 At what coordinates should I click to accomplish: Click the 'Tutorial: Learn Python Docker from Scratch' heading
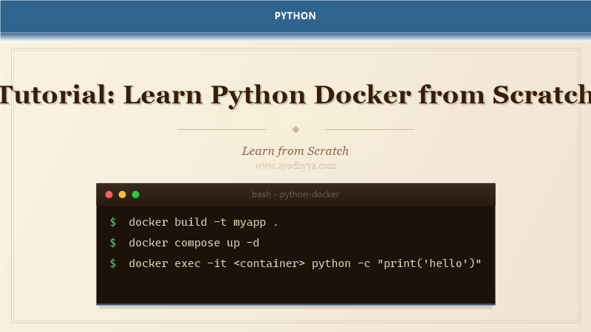pyautogui.click(x=295, y=94)
